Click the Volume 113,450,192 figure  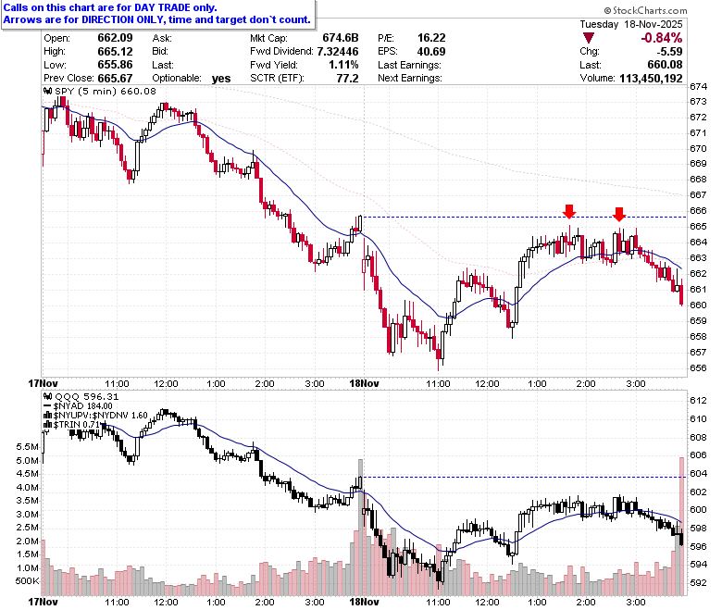(651, 79)
